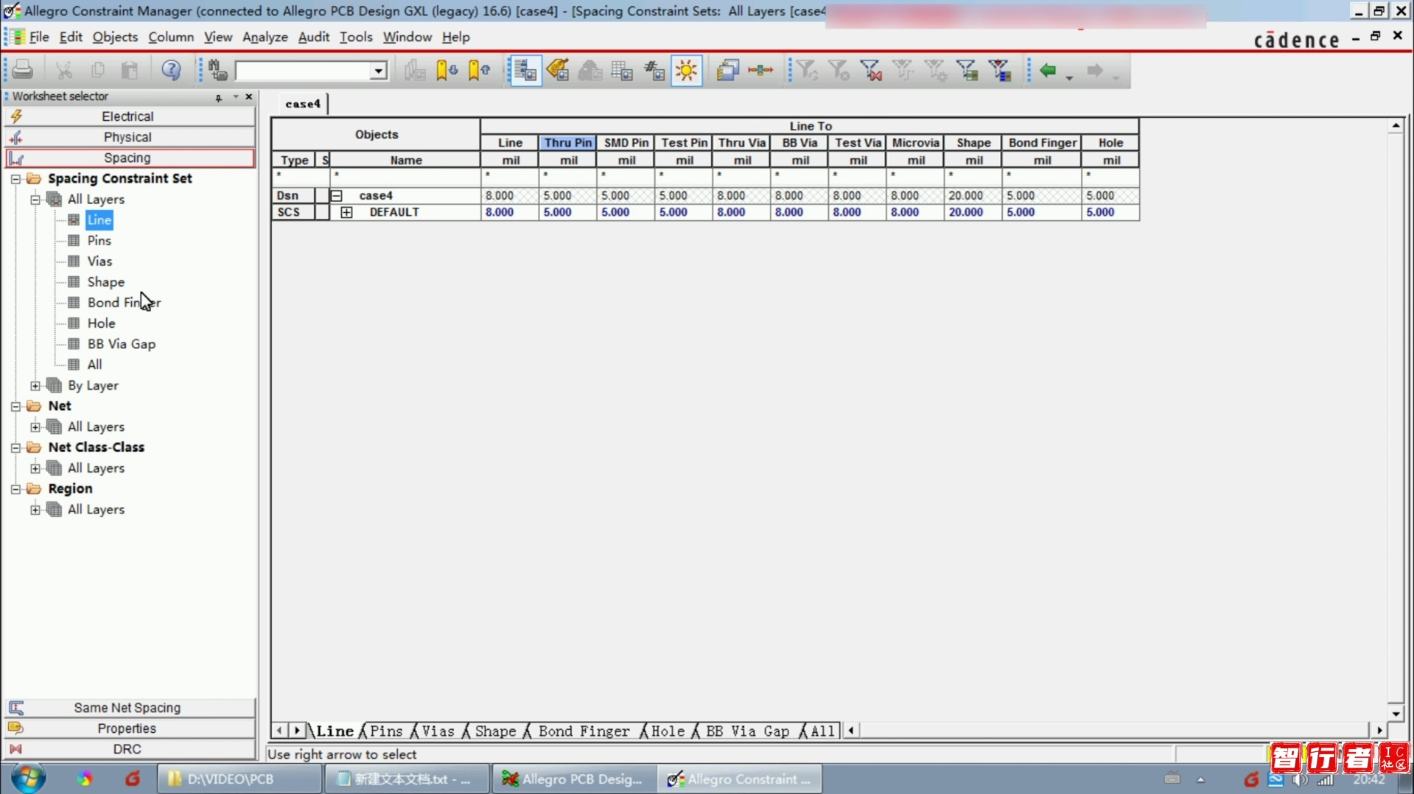1414x794 pixels.
Task: Click the Find binoculars icon
Action: click(217, 70)
